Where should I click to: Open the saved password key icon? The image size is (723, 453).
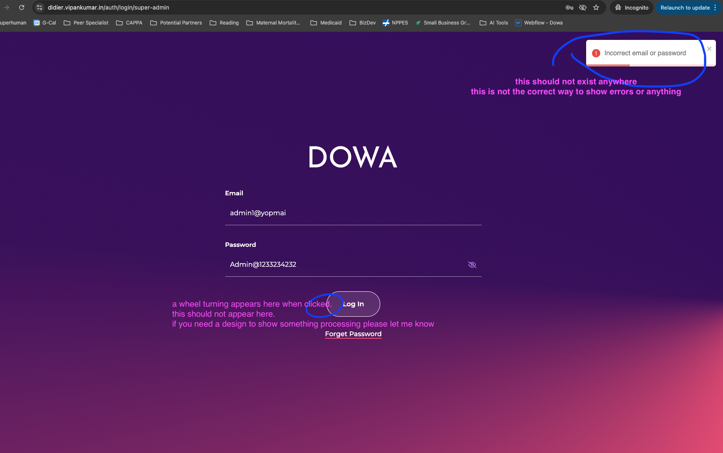tap(569, 7)
